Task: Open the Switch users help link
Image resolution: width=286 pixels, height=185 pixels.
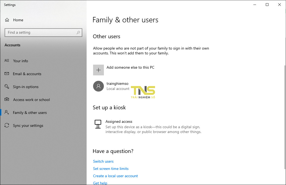Action: (103, 161)
